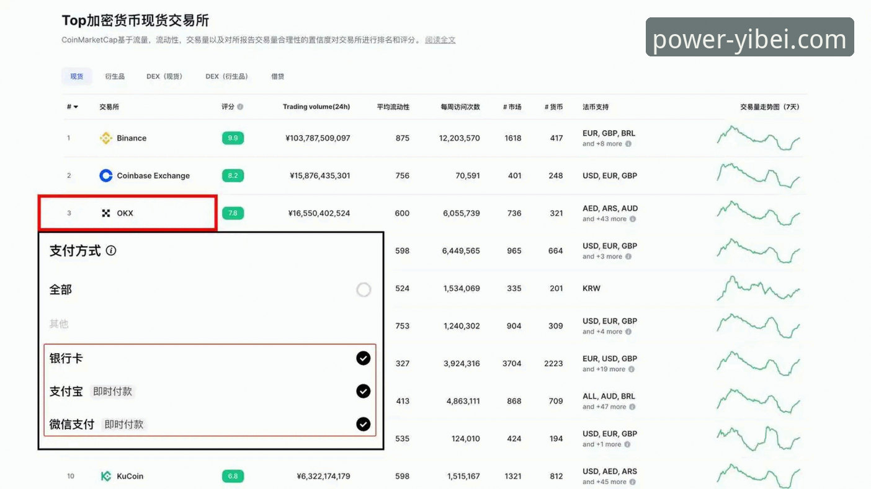Click the Coinbase Exchange logo

(x=105, y=175)
